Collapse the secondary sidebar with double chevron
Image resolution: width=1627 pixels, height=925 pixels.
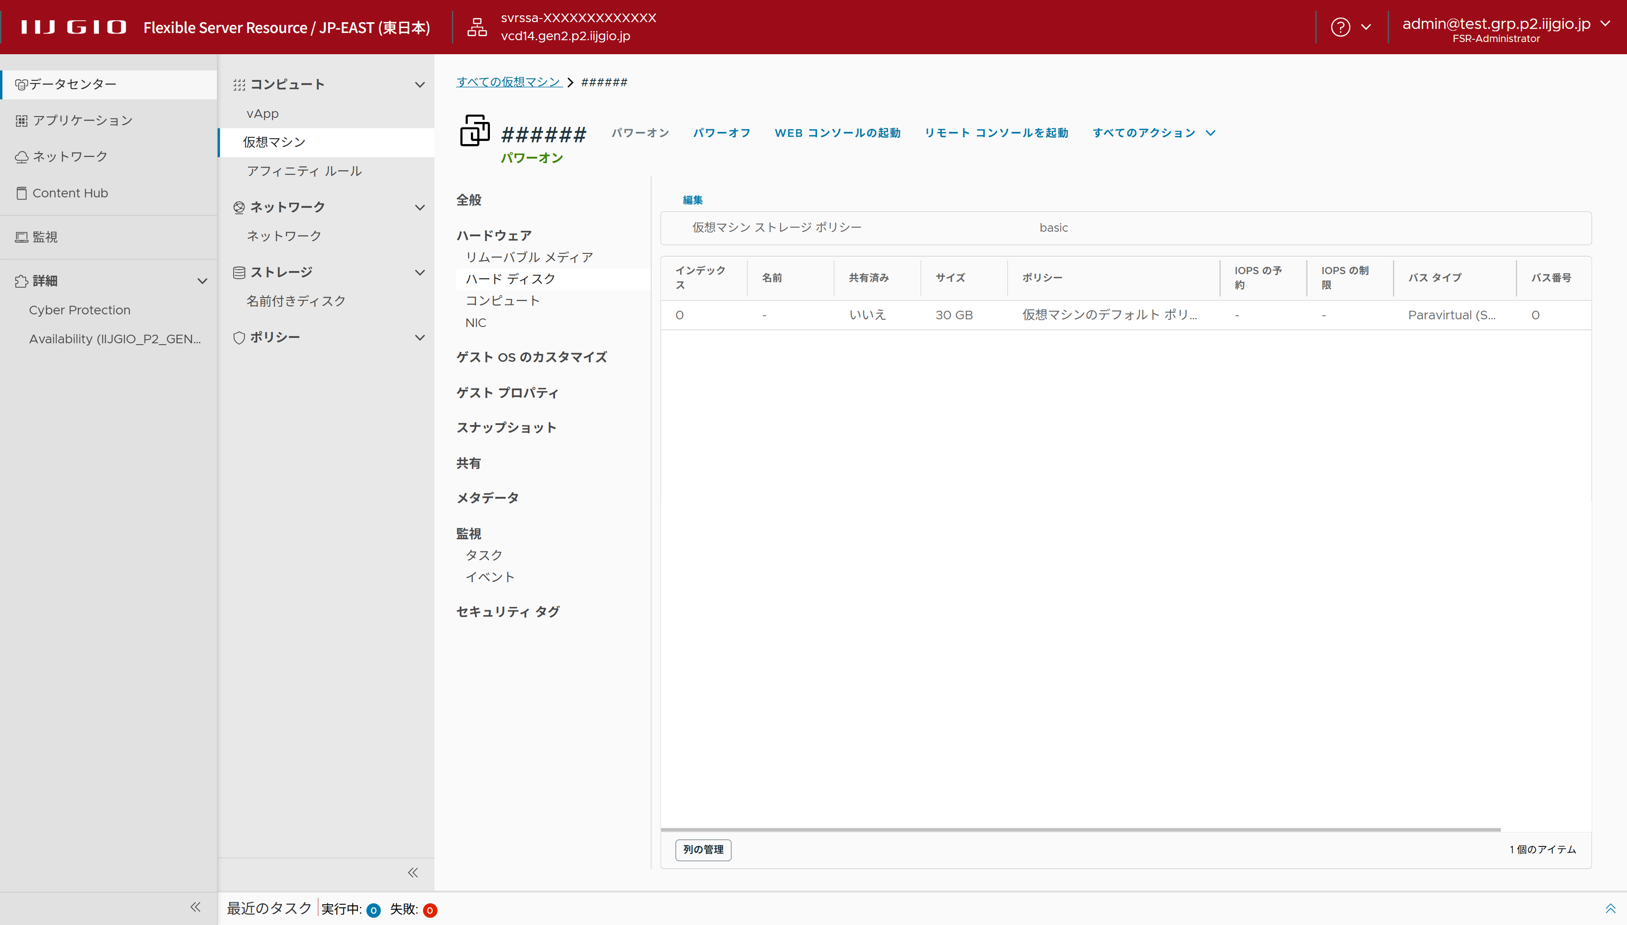[x=413, y=872]
